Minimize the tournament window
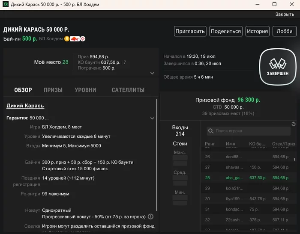Screen dimensions: 300x234 pyautogui.click(x=258, y=4)
